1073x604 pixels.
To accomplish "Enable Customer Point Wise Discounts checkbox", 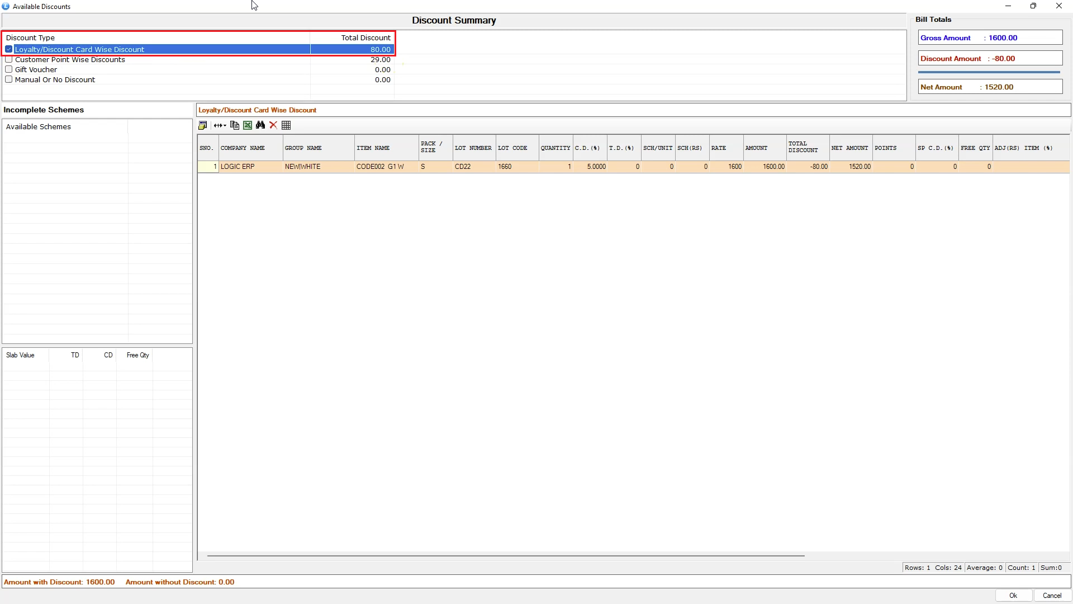I will click(x=9, y=59).
